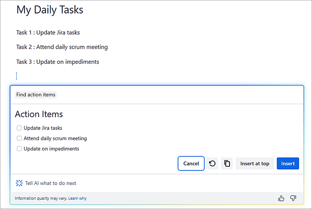Image resolution: width=312 pixels, height=209 pixels.
Task: Click the Task 1 Update Jira tasks line
Action: click(x=51, y=33)
